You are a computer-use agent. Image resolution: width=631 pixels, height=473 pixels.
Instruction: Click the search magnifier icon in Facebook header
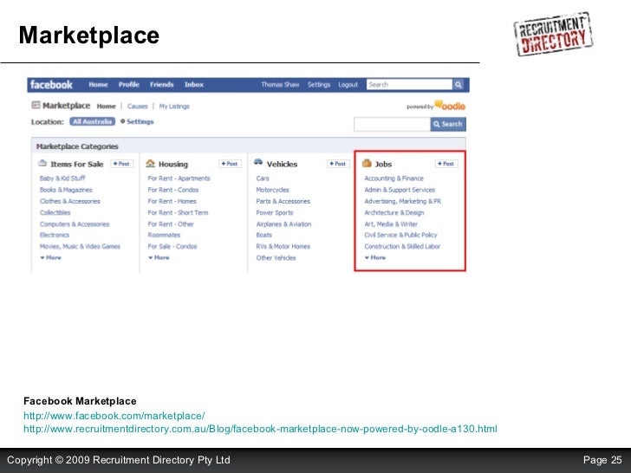point(458,85)
